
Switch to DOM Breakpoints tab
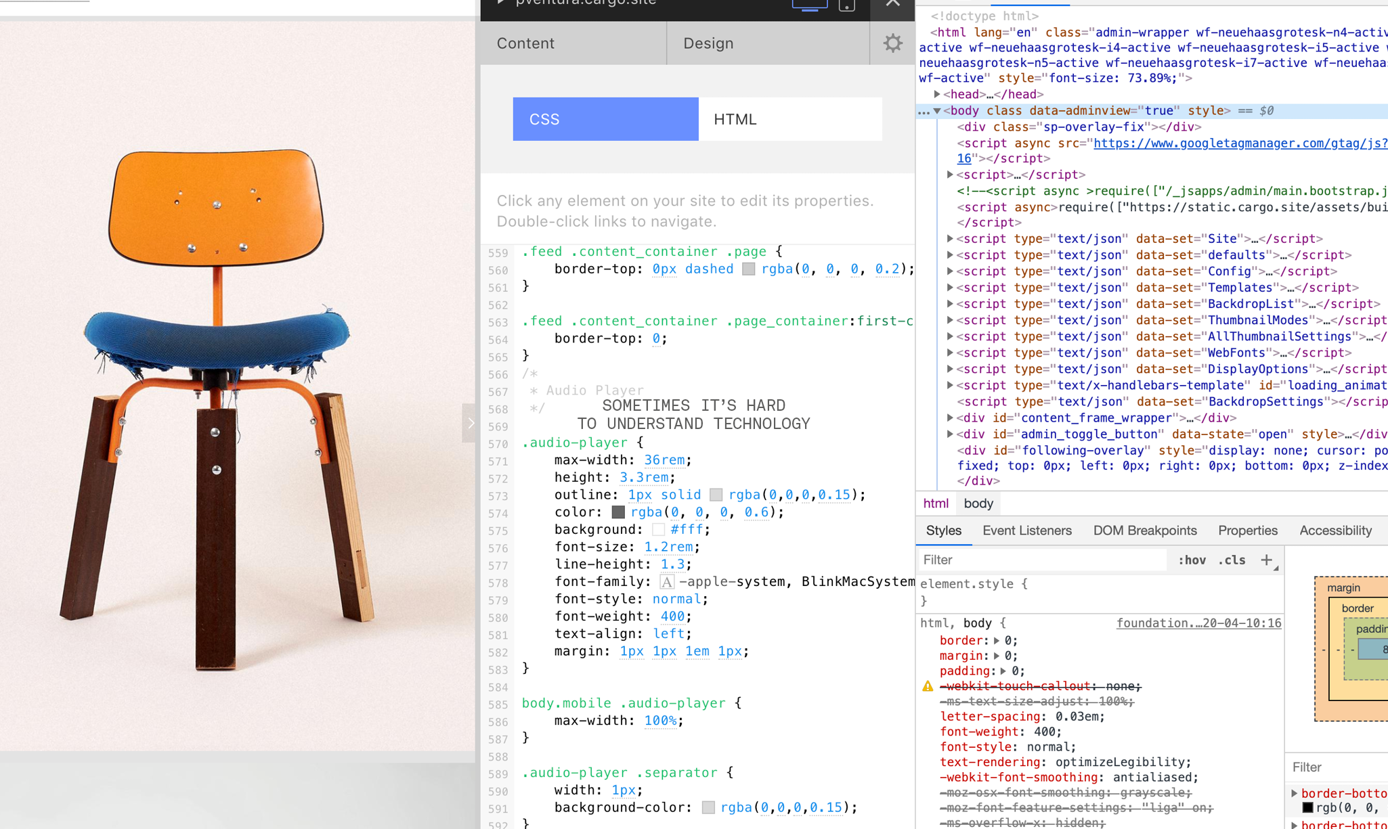[1145, 531]
